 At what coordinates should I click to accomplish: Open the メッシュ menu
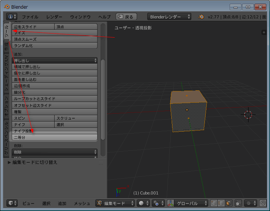[82, 203]
